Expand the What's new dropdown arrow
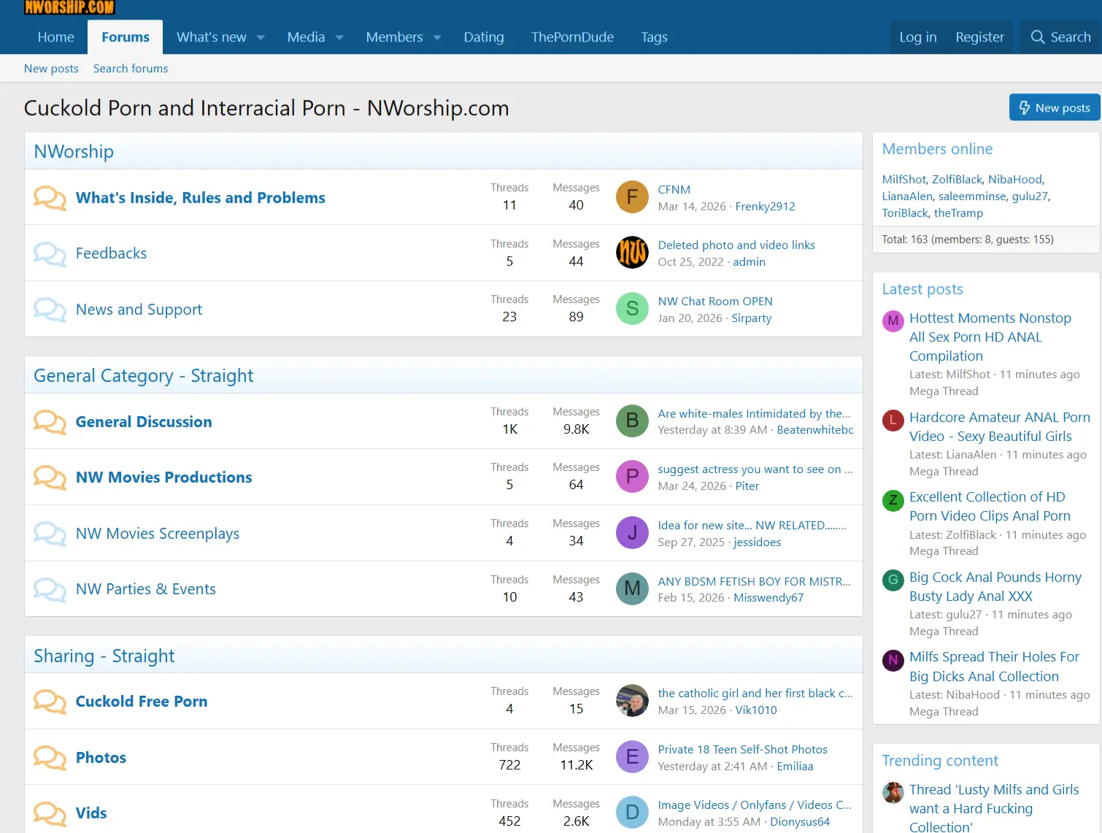The width and height of the screenshot is (1102, 833). 261,38
